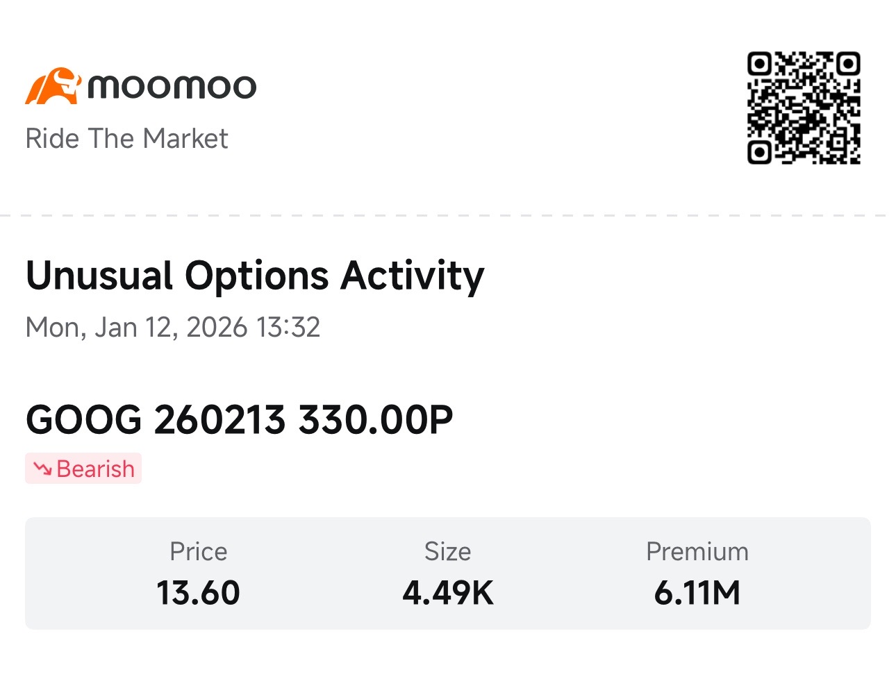Click the top-right QR code corner marker
Image resolution: width=896 pixels, height=697 pixels.
coord(848,64)
